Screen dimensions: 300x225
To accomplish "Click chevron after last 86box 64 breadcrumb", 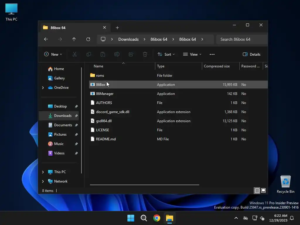I will pos(202,39).
